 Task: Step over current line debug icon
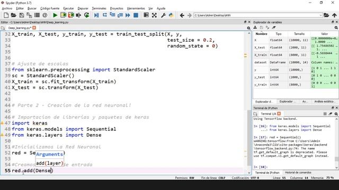[x=105, y=15]
